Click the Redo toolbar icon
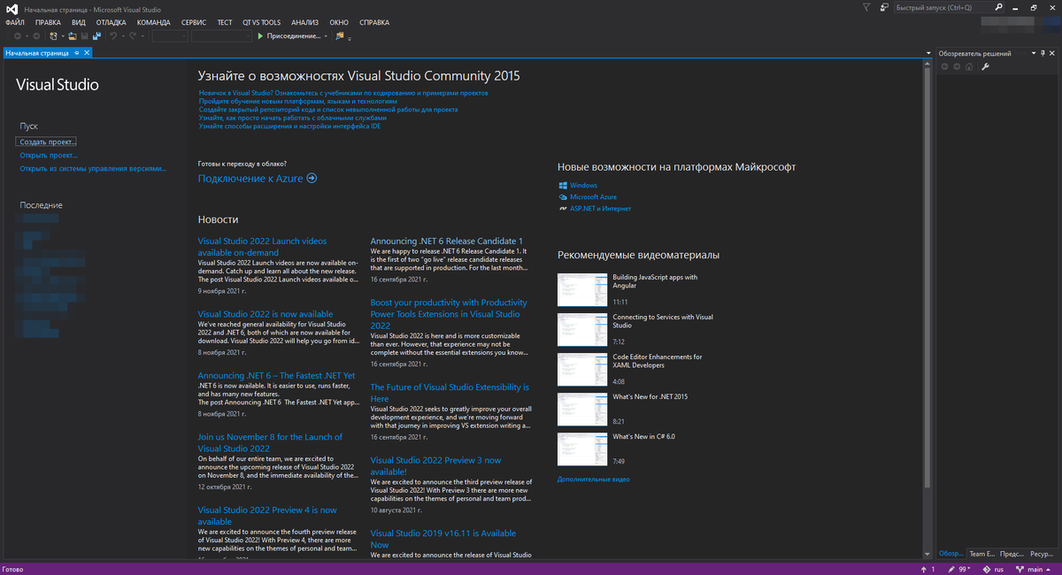This screenshot has width=1062, height=575. tap(133, 36)
